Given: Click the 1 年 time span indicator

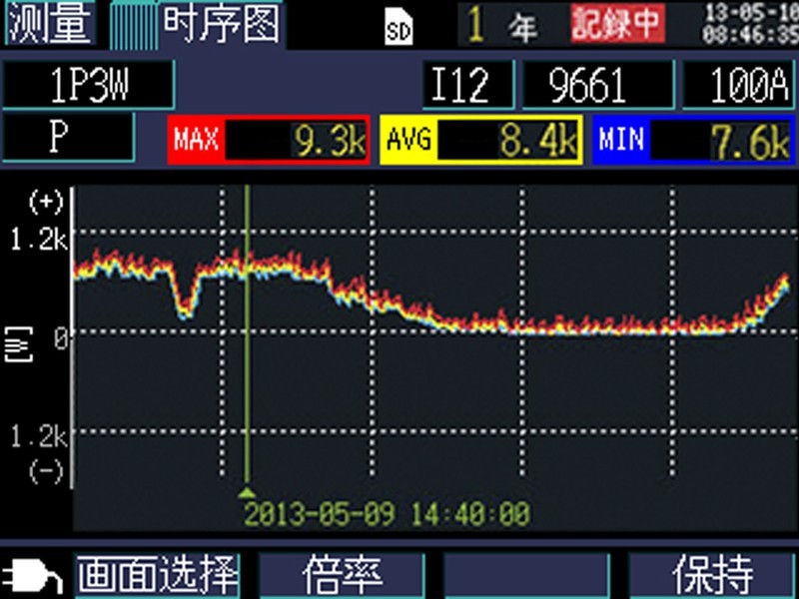Looking at the screenshot, I should click(505, 26).
